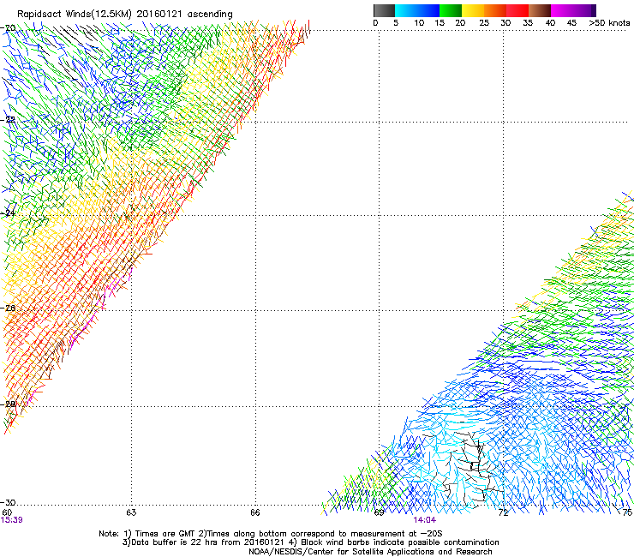Click the dark purple 45-50 knots legend swatch
The width and height of the screenshot is (634, 557).
(584, 10)
